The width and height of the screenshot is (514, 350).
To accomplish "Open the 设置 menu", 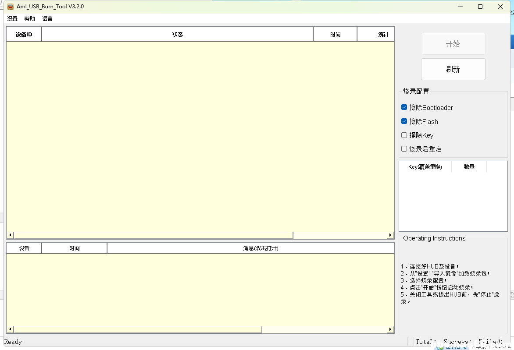I will [x=12, y=19].
